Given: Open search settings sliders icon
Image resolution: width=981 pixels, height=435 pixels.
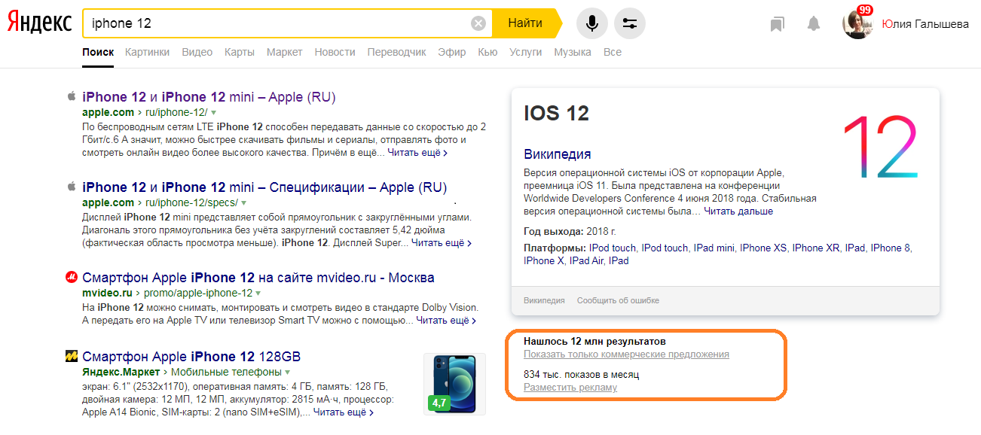Looking at the screenshot, I should tap(630, 23).
